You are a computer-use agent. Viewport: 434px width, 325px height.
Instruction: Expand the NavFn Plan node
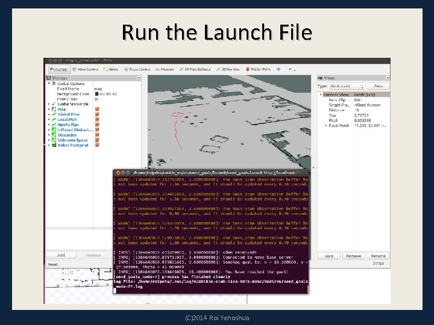[x=49, y=125]
